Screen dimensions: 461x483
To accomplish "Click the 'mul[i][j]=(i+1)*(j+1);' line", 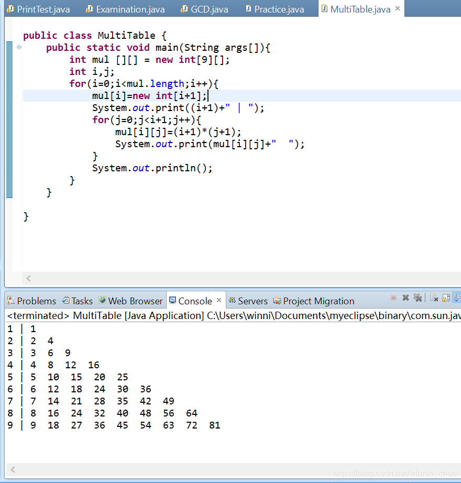I will pyautogui.click(x=178, y=132).
